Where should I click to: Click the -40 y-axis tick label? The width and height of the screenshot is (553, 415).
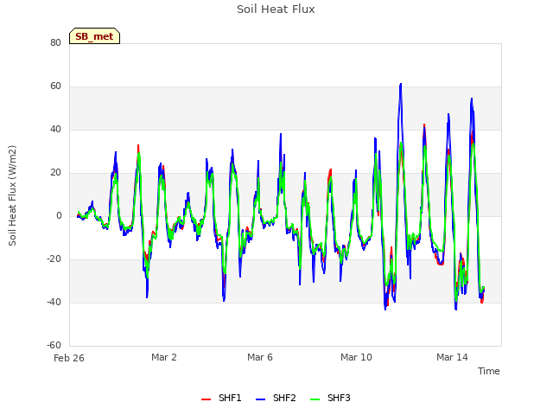point(54,302)
